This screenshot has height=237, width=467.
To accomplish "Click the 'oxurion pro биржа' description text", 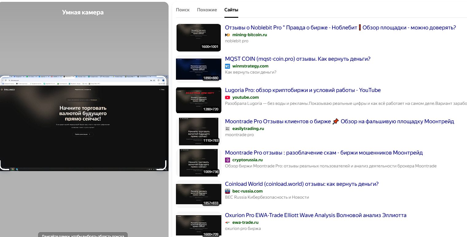I will [243, 229].
